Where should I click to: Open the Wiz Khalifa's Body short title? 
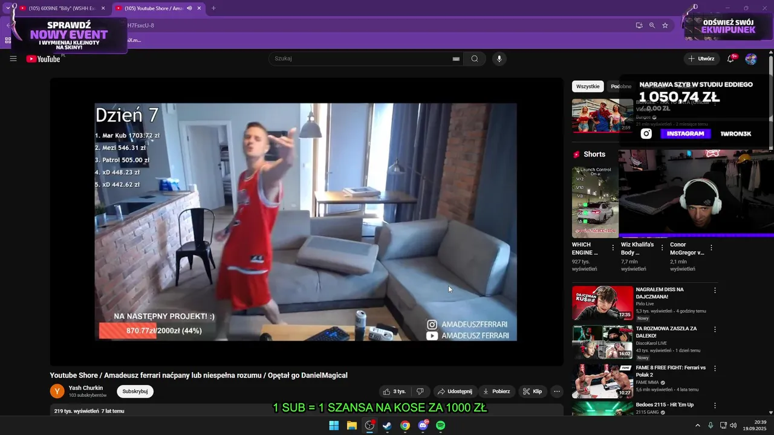pos(637,249)
